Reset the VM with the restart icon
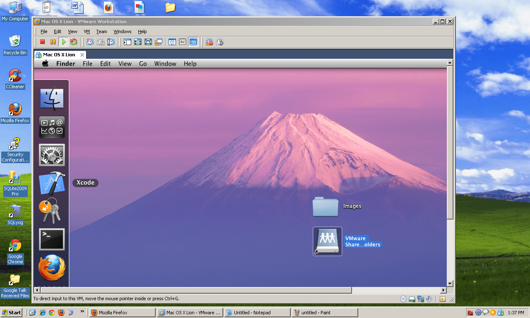530x318 pixels. [74, 42]
